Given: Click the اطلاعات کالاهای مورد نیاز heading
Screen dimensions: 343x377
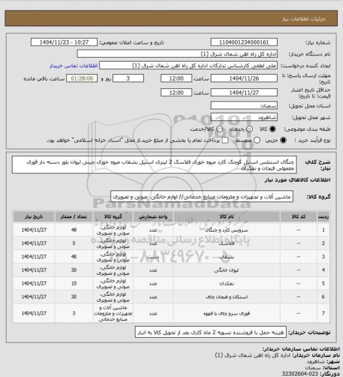Looking at the screenshot, I should [x=297, y=180].
